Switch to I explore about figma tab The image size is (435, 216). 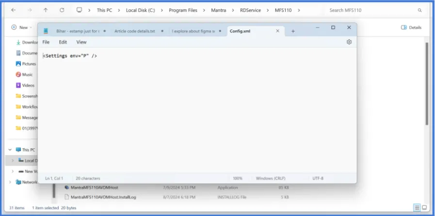tap(193, 31)
